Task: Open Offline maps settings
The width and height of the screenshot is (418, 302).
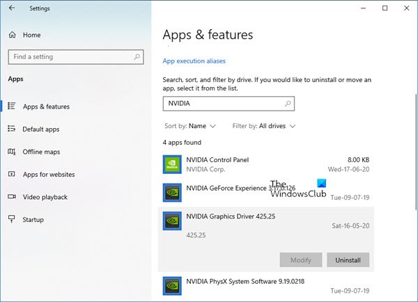Action: 41,152
